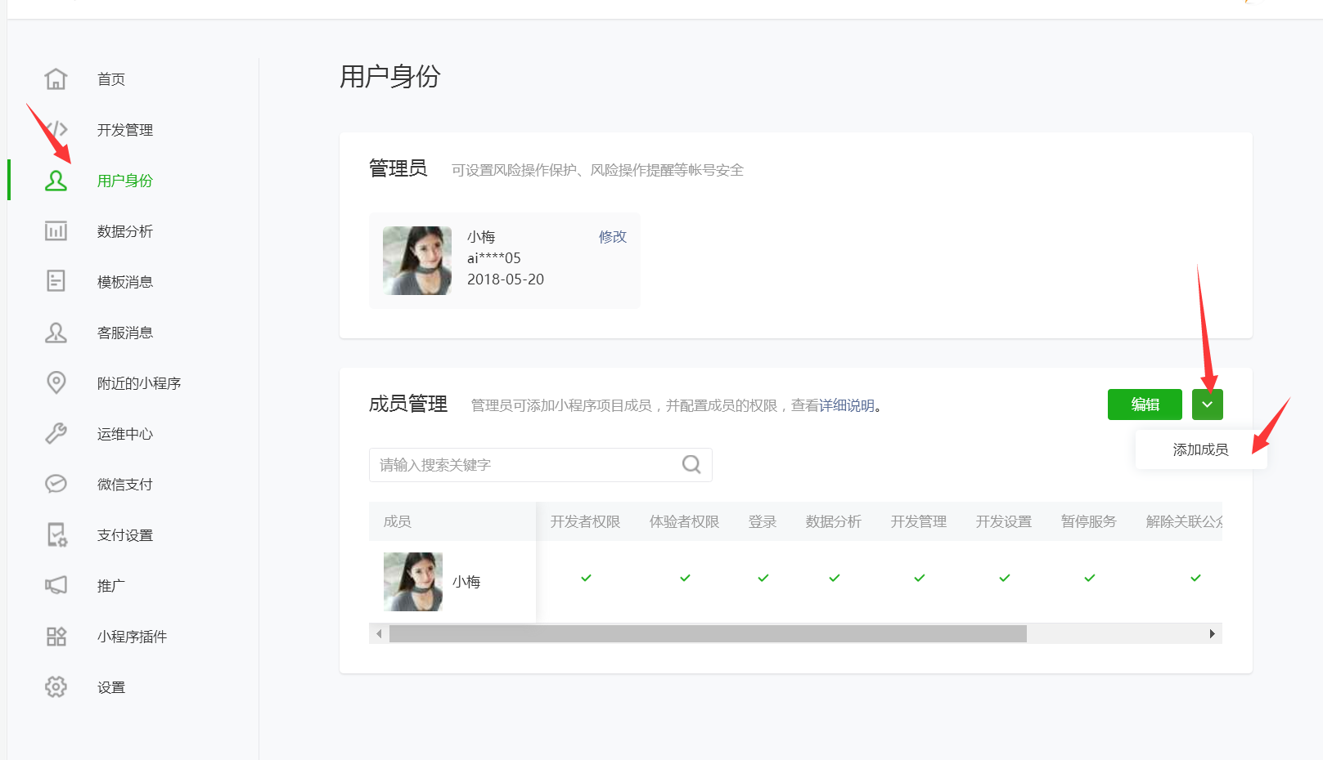This screenshot has width=1323, height=760.
Task: Open the 数据分析 menu item
Action: (x=125, y=231)
